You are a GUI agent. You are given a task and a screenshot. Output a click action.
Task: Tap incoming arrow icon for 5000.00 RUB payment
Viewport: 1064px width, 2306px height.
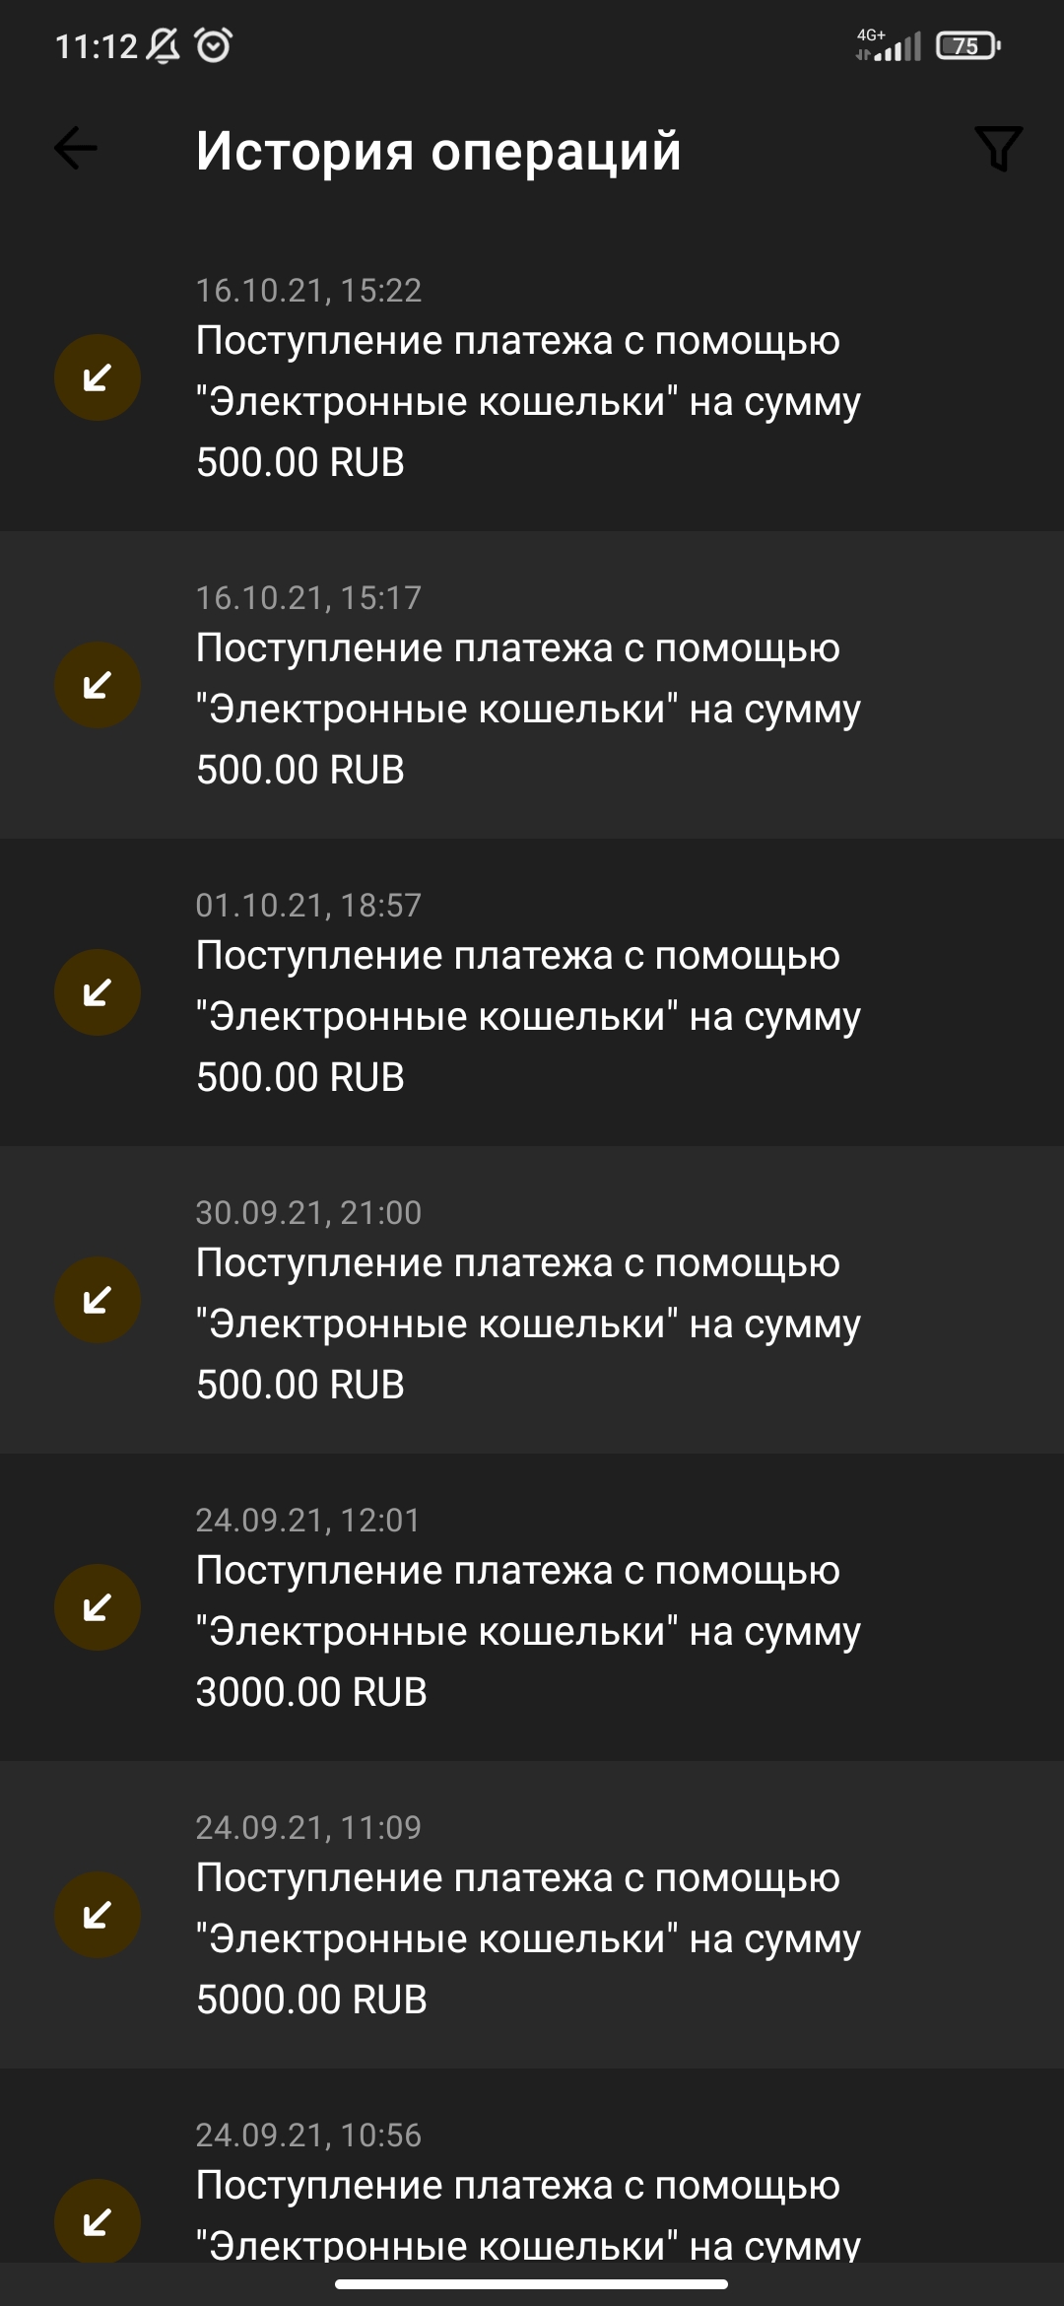point(98,1915)
